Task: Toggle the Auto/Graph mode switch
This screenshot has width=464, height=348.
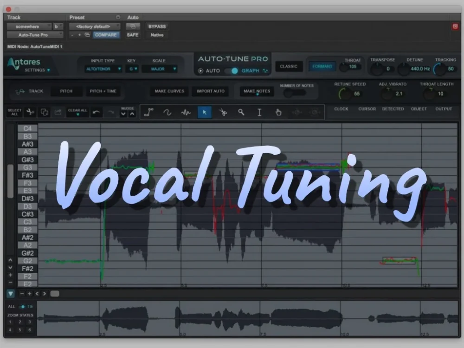Action: 231,71
